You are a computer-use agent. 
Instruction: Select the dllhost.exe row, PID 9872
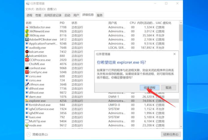[102, 92]
